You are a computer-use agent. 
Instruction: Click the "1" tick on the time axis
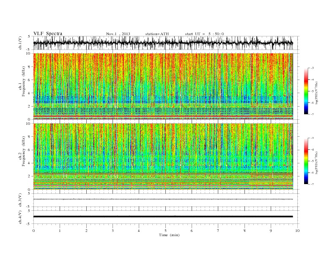[60, 231]
